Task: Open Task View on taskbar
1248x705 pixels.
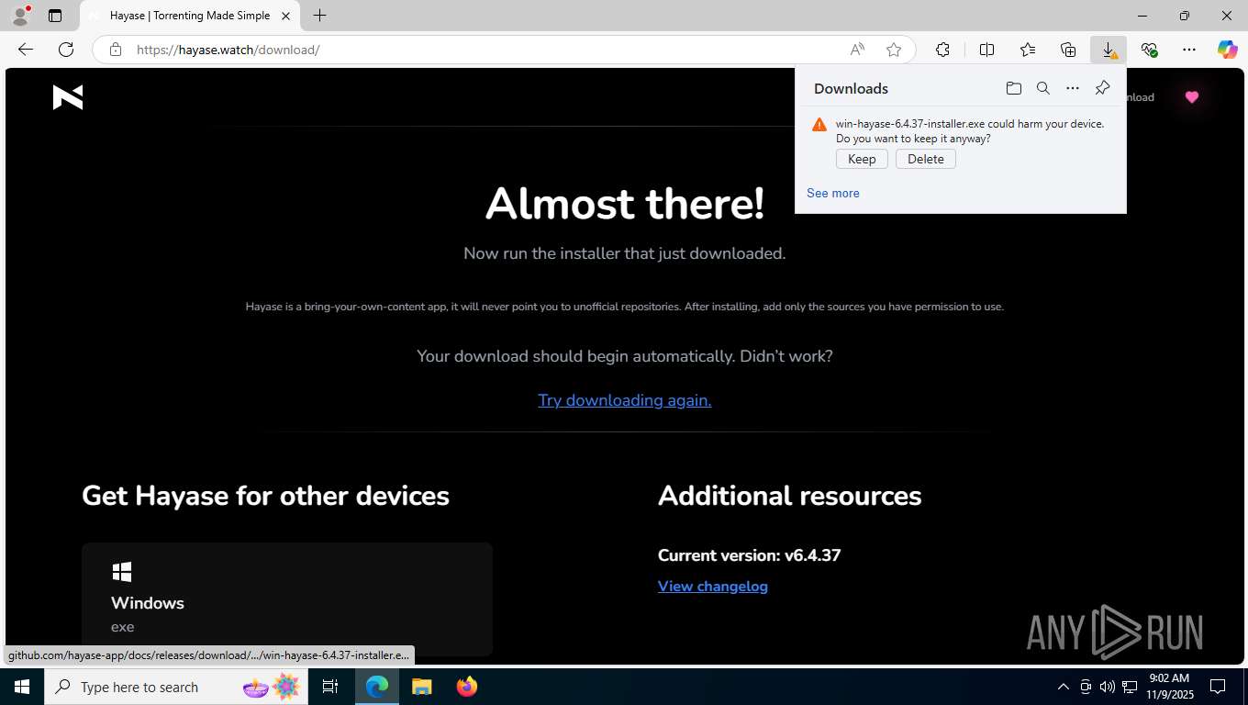Action: click(330, 687)
